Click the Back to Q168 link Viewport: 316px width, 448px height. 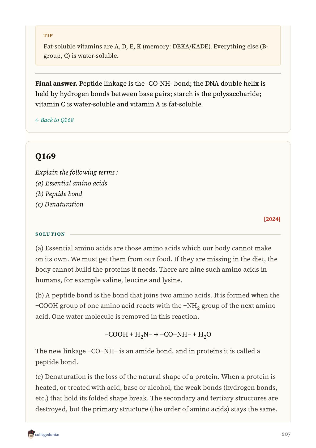pos(54,120)
